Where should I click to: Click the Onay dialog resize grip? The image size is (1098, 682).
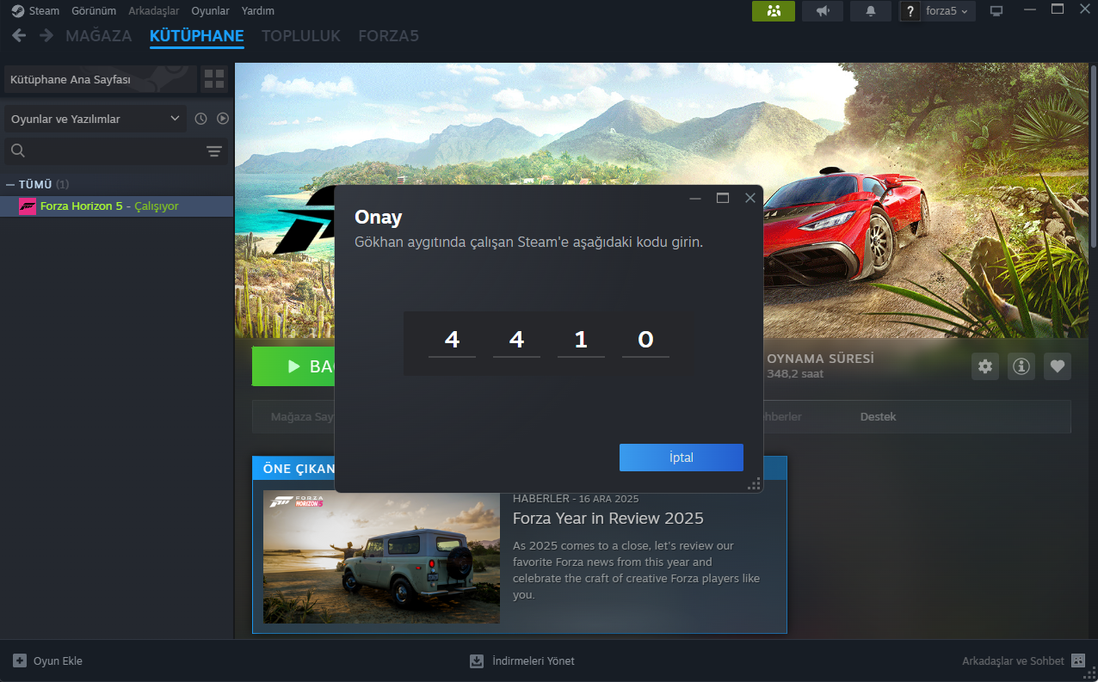(x=755, y=484)
